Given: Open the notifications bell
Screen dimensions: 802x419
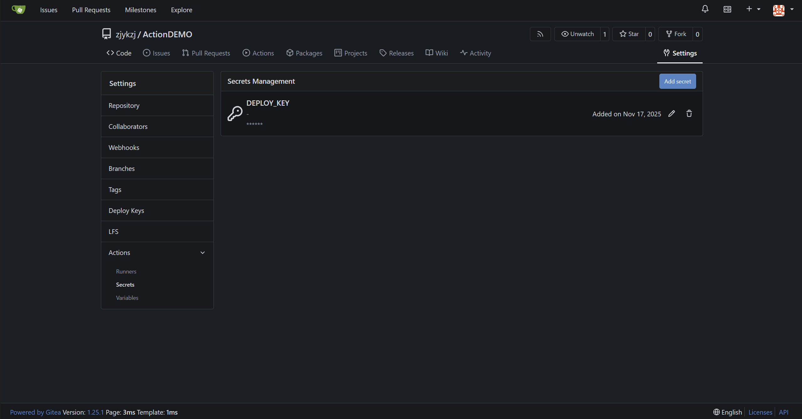Looking at the screenshot, I should point(705,9).
